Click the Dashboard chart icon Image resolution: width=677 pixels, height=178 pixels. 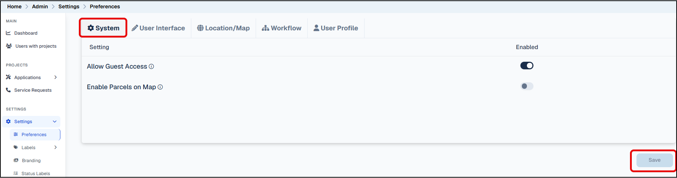(8, 33)
